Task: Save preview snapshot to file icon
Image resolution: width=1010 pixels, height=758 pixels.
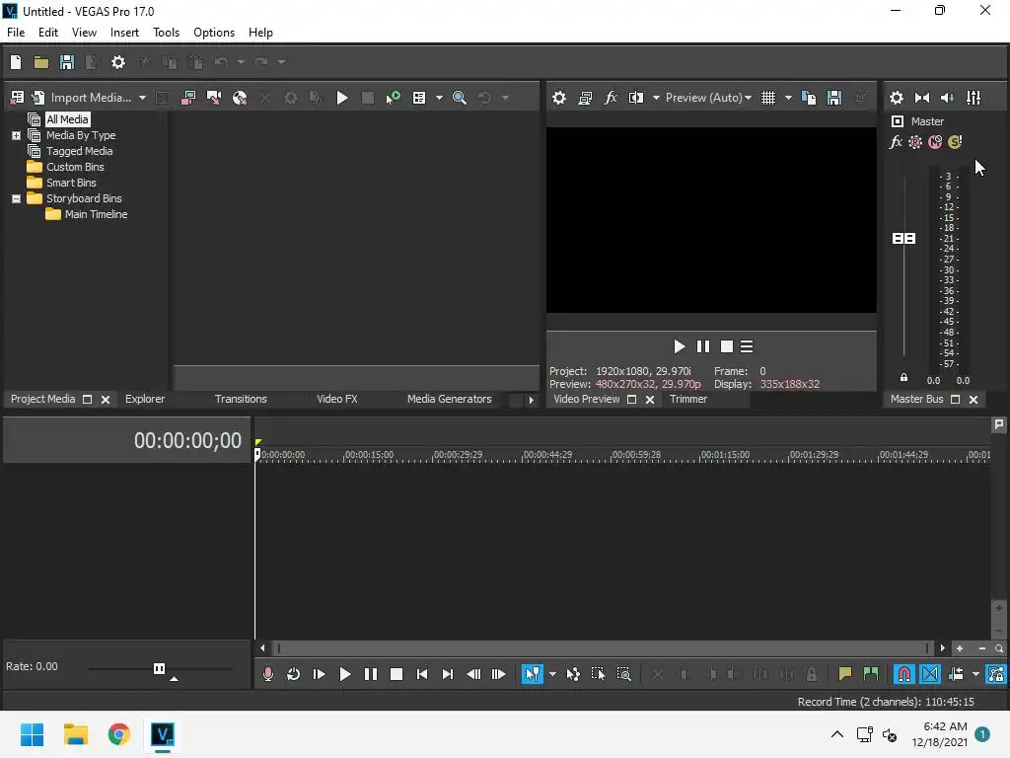Action: 834,98
